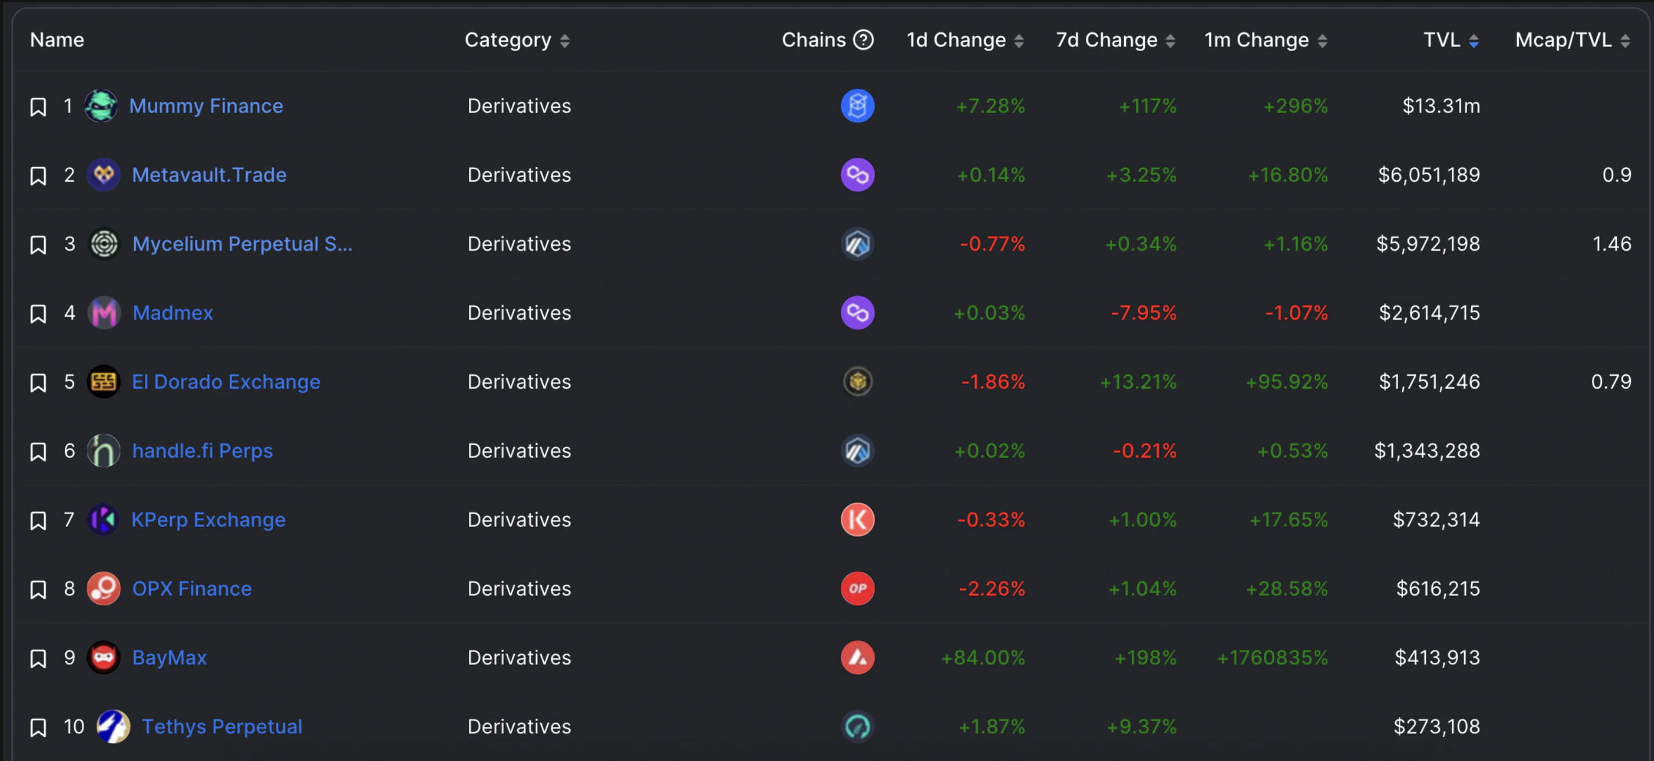Bookmark Mummy Finance
1654x761 pixels.
[38, 107]
